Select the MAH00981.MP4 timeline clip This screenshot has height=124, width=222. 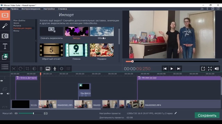pos(55,104)
